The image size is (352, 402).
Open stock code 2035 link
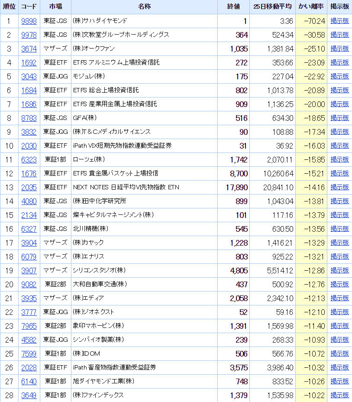[x=29, y=188]
